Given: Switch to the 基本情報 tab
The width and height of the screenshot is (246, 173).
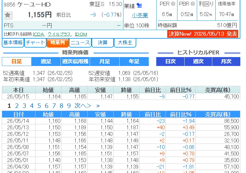Looking at the screenshot, I should click(13, 43).
